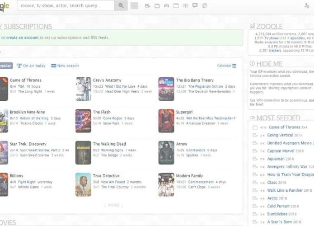Switch to the On air today tab
The image size is (314, 226).
[x=31, y=66]
